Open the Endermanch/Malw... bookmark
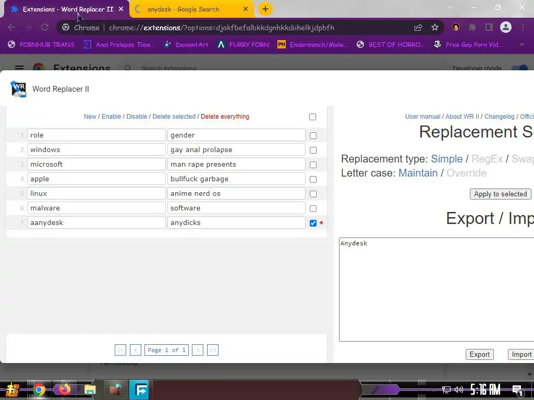The image size is (534, 400). tap(313, 45)
